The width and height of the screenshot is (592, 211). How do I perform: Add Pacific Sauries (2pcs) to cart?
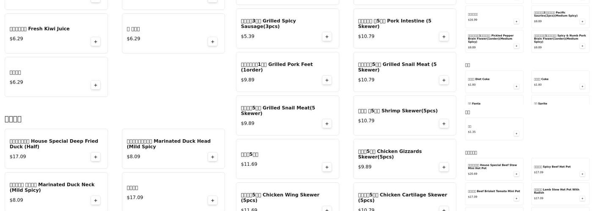coord(582,22)
